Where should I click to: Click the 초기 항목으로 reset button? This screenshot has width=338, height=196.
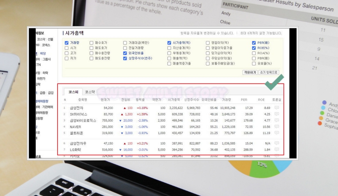269,72
